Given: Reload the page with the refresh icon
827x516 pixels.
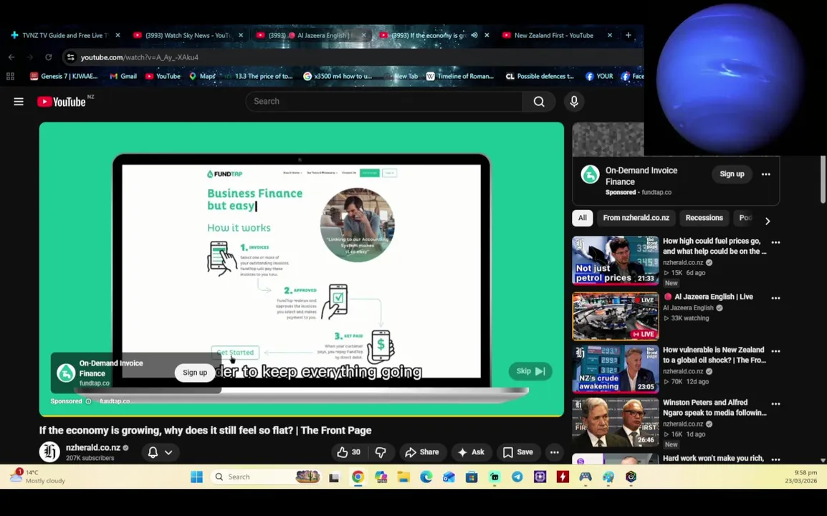Looking at the screenshot, I should (49, 57).
